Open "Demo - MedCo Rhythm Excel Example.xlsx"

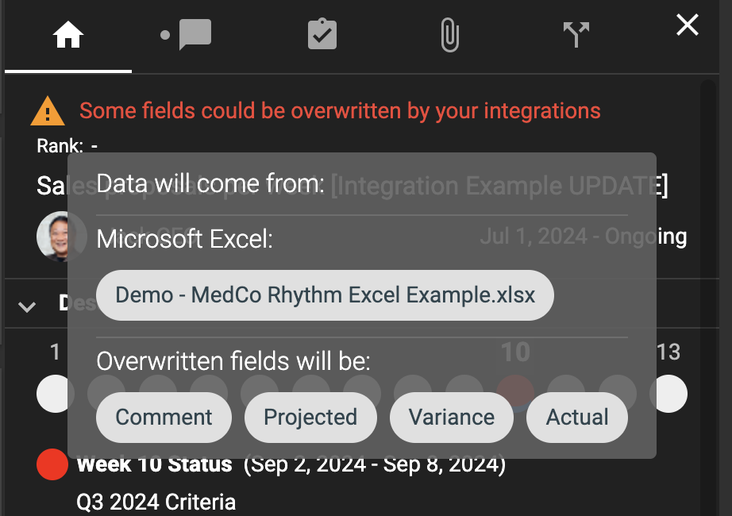pyautogui.click(x=325, y=295)
